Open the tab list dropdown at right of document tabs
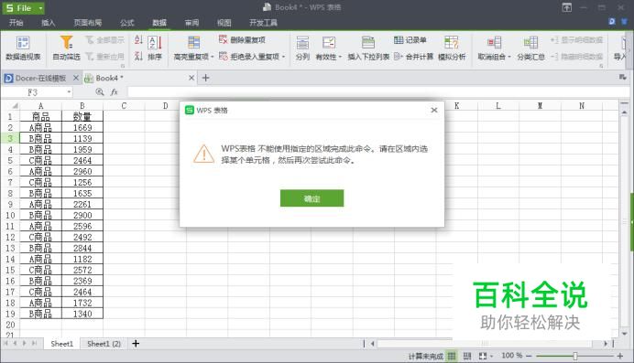 click(x=623, y=77)
